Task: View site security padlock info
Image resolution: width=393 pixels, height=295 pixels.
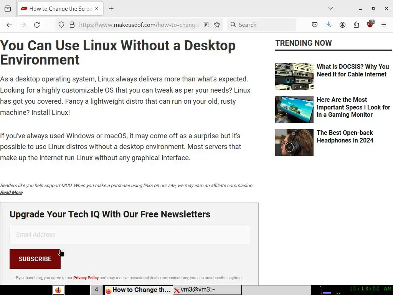Action: pos(72,25)
